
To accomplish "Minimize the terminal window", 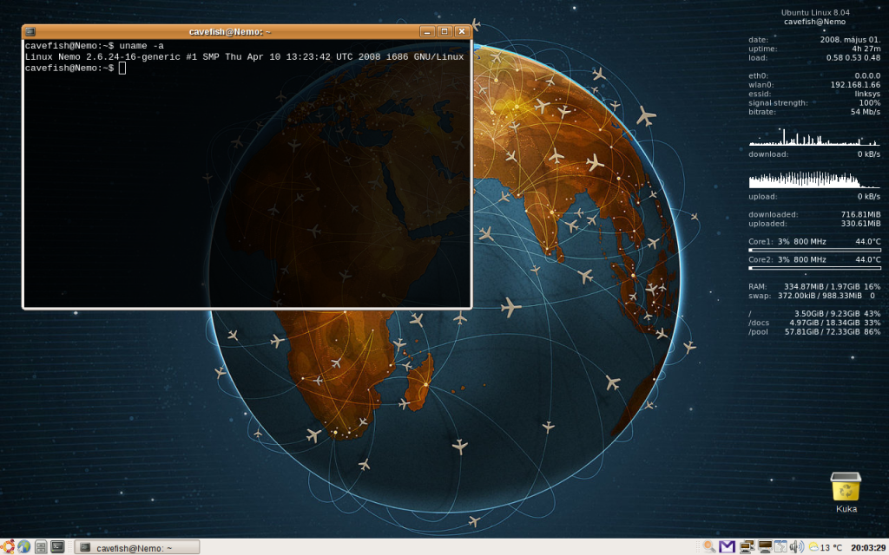I will 426,31.
